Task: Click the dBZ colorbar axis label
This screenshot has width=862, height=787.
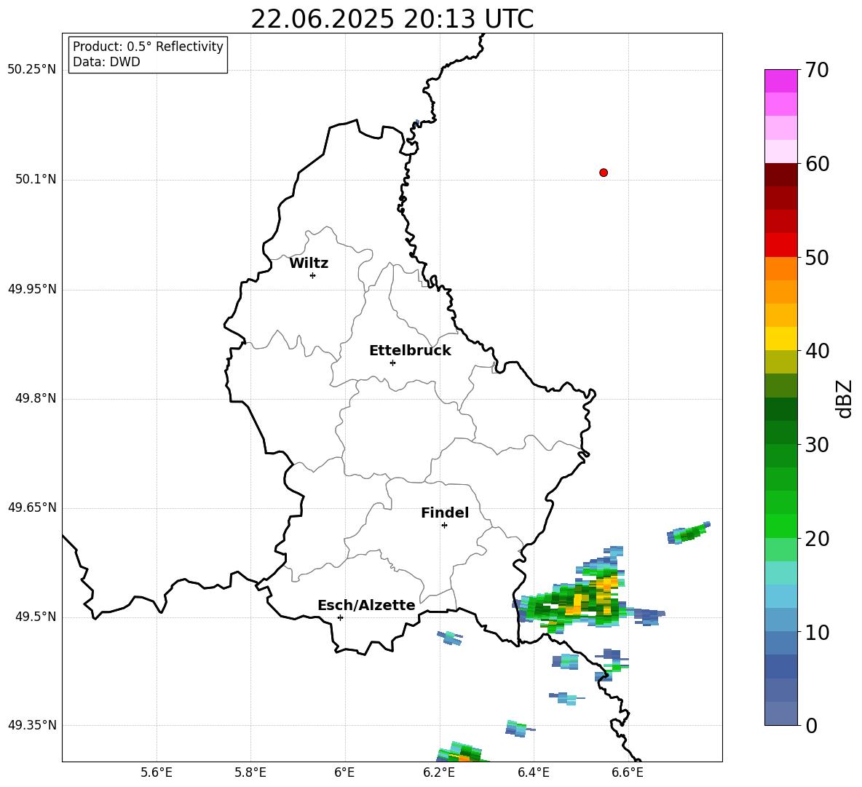Action: [x=844, y=399]
